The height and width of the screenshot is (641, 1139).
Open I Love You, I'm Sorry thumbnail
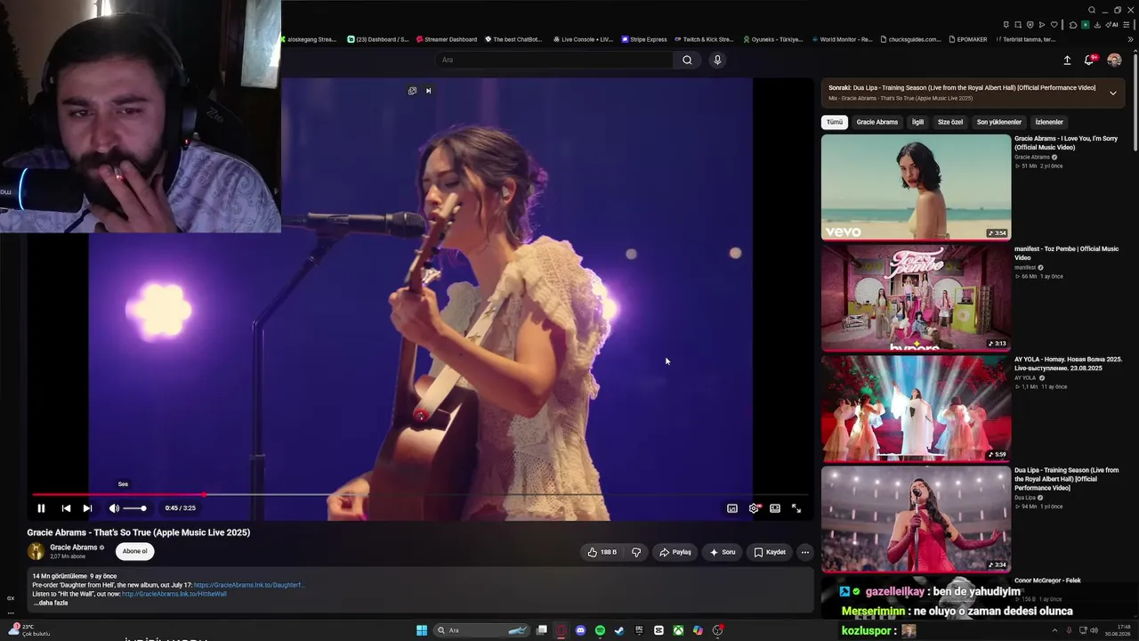pyautogui.click(x=916, y=187)
